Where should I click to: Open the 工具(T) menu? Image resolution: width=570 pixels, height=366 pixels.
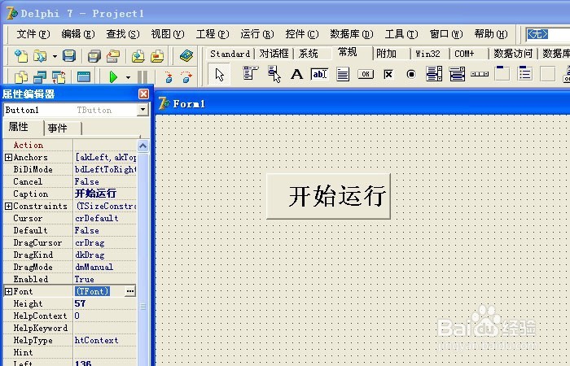point(401,34)
